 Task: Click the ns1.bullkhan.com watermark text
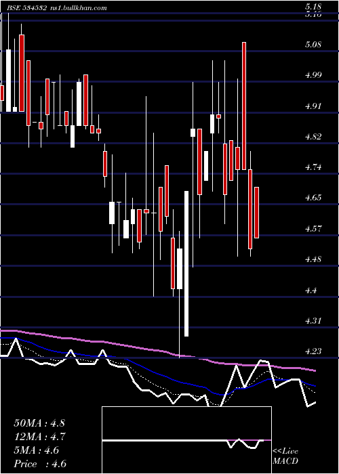coord(77,7)
